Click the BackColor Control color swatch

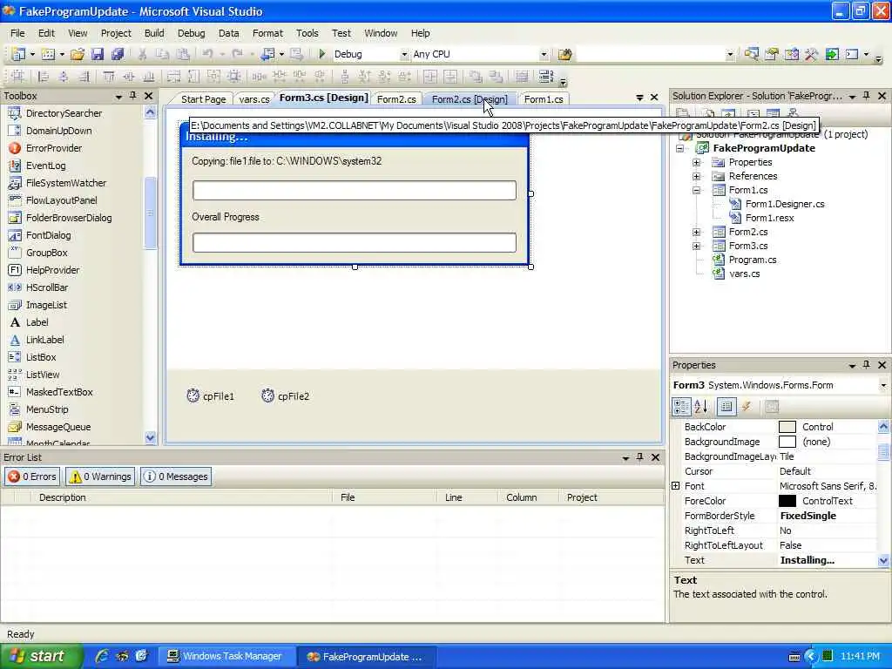coord(787,427)
